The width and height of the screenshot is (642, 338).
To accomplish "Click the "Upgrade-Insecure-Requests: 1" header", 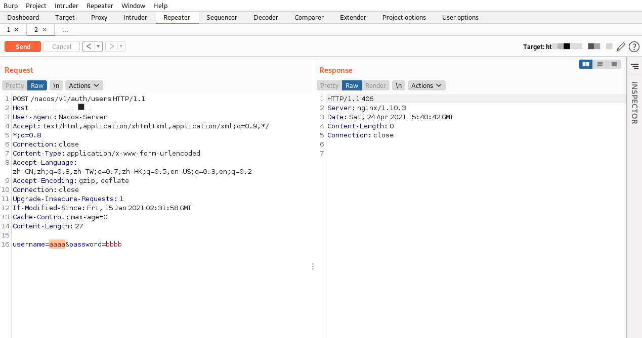I will pos(68,199).
